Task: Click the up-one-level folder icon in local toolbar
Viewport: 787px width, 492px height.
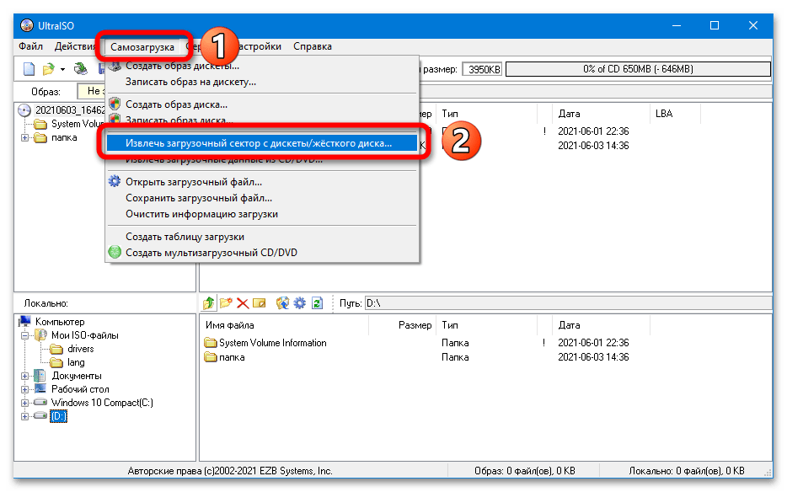Action: (x=209, y=302)
